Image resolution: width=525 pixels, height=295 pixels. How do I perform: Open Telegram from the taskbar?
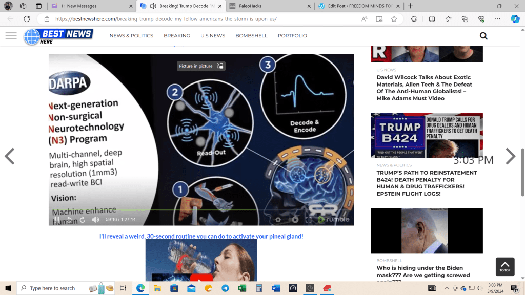[225, 288]
